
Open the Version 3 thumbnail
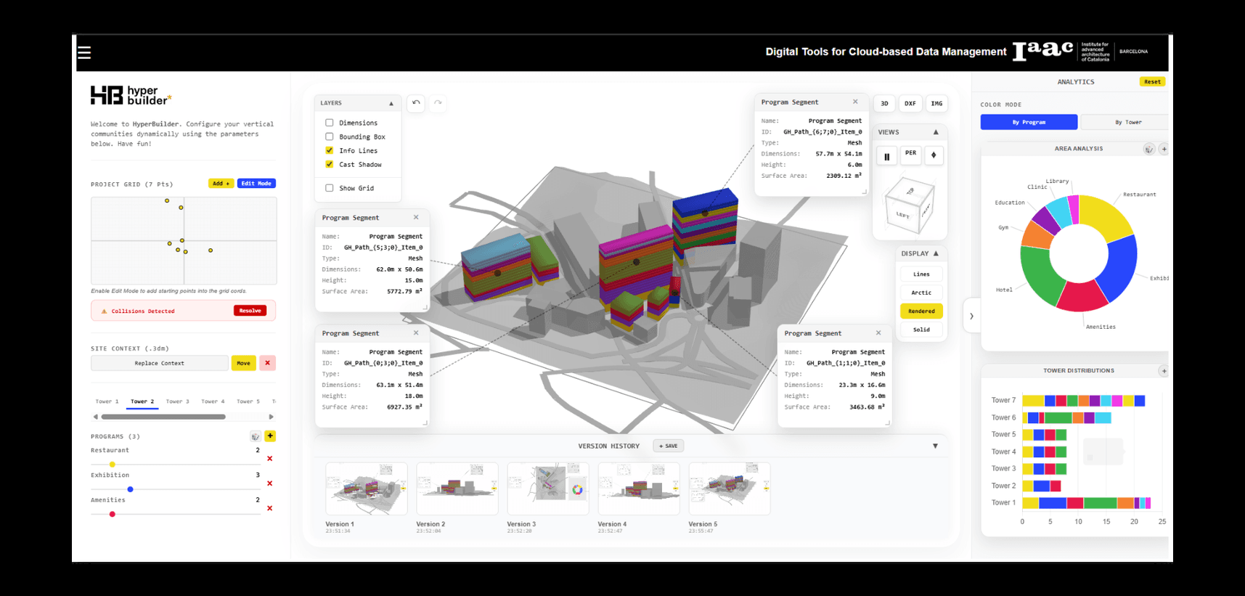(547, 489)
